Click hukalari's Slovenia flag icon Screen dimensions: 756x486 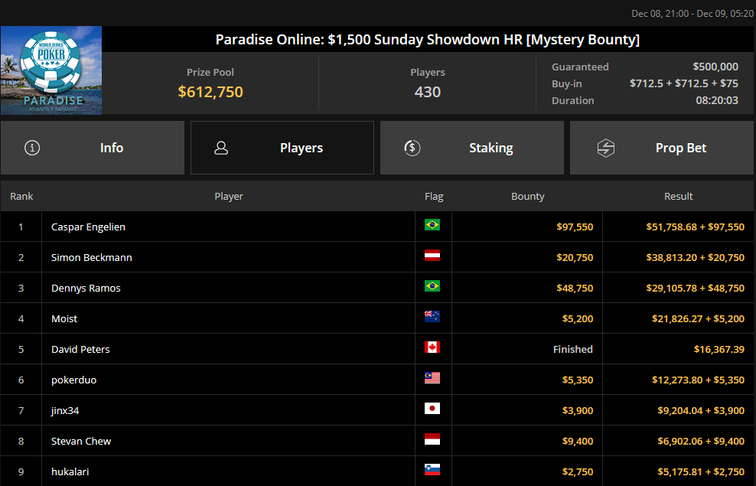[x=432, y=471]
